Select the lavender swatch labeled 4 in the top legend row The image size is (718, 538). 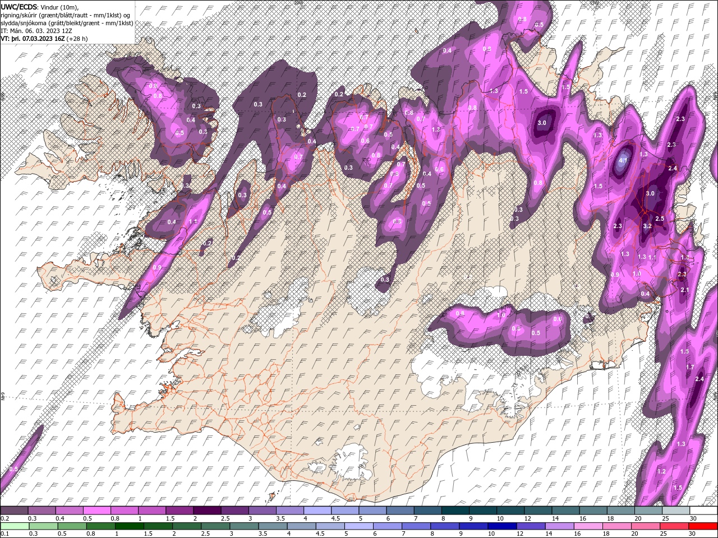tap(317, 511)
